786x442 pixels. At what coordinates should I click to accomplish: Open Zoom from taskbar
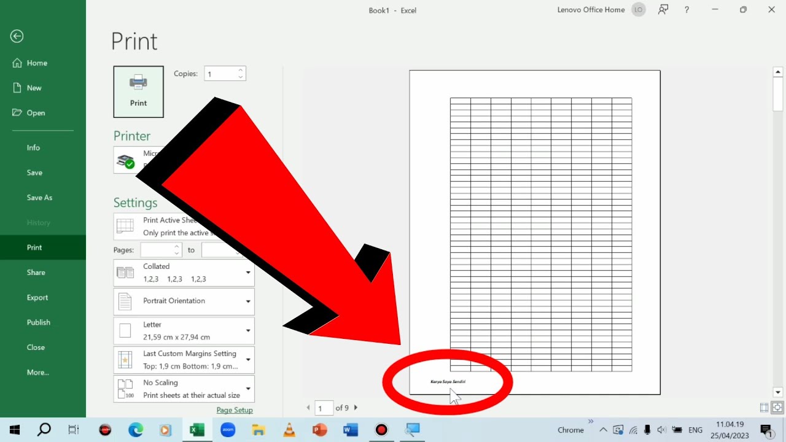click(228, 430)
